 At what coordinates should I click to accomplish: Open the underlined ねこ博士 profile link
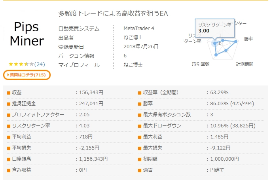[133, 65]
